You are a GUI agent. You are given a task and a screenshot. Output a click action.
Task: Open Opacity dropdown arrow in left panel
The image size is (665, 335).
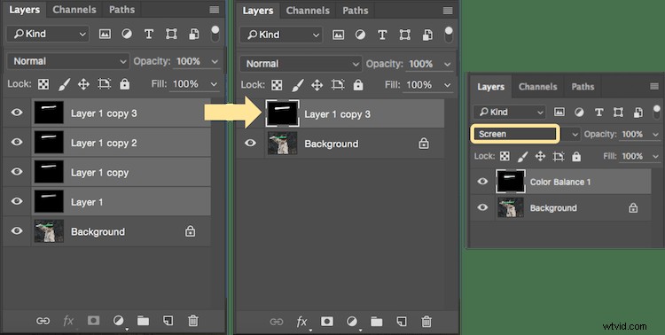click(215, 61)
